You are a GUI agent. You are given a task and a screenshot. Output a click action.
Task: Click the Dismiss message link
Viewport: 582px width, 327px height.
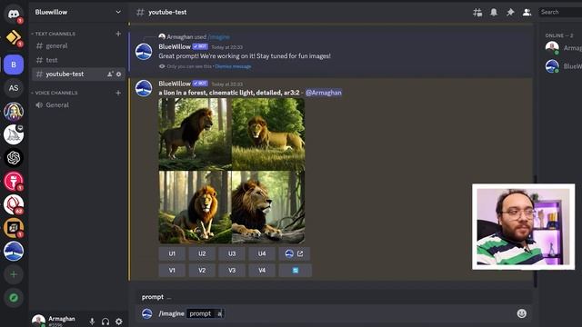tap(233, 66)
